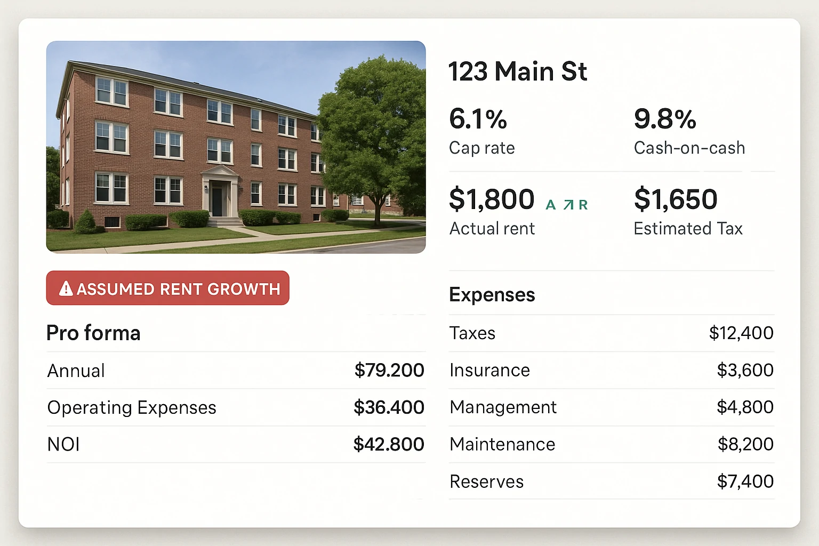Click the 123 Main St title
The width and height of the screenshot is (819, 546).
click(x=517, y=71)
